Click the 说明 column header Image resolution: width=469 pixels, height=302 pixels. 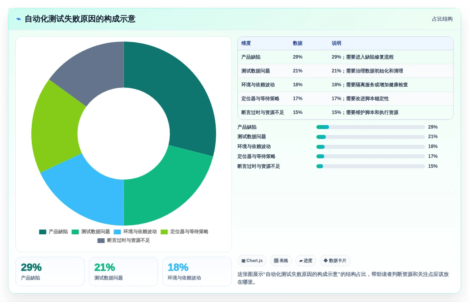tap(337, 43)
